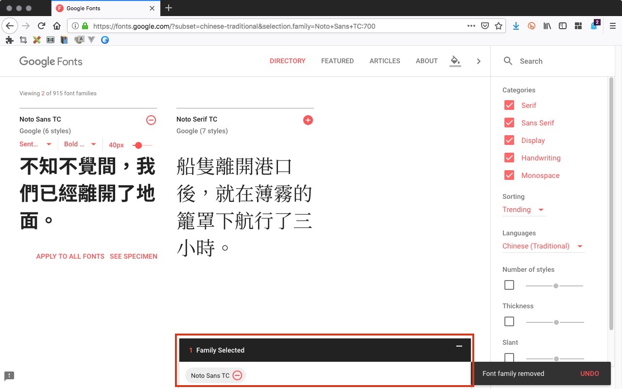The height and width of the screenshot is (389, 622).
Task: Open Noto Sans TC font title
Action: pyautogui.click(x=40, y=119)
